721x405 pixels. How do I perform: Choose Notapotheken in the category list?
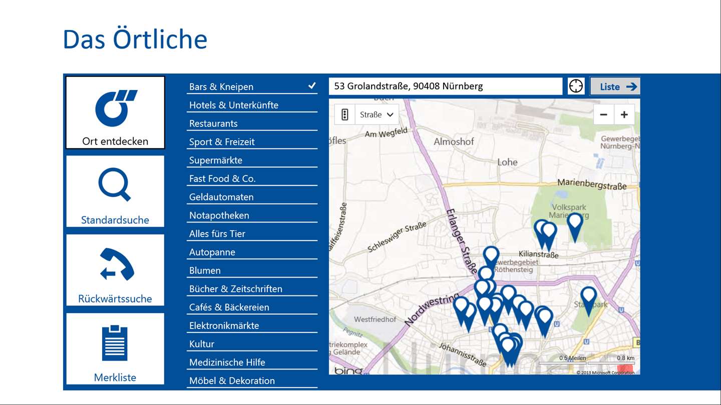pyautogui.click(x=252, y=215)
